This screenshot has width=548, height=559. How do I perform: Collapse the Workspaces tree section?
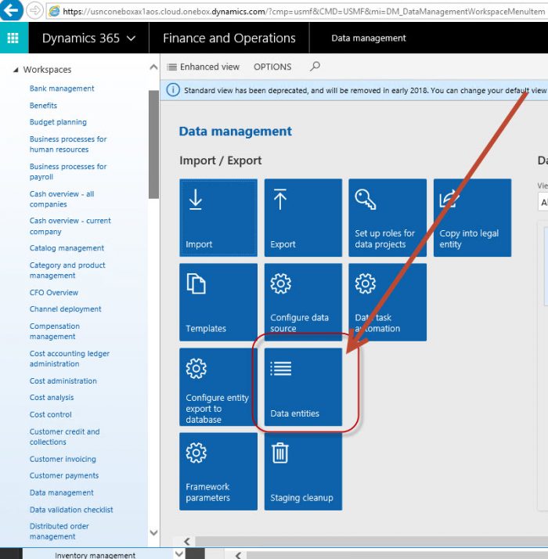pyautogui.click(x=16, y=70)
